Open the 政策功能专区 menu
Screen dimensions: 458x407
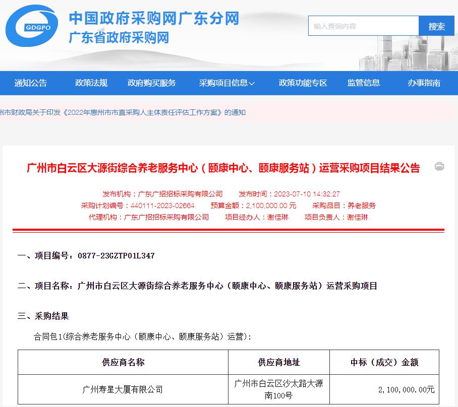[x=303, y=83]
